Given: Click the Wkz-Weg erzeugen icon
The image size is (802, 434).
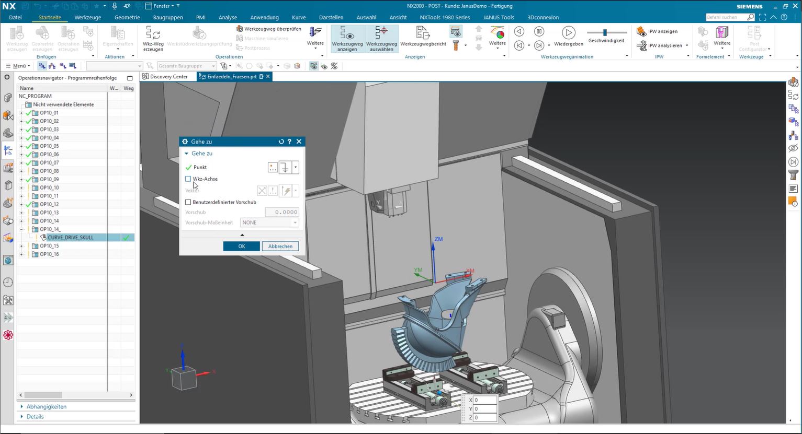Looking at the screenshot, I should click(153, 33).
